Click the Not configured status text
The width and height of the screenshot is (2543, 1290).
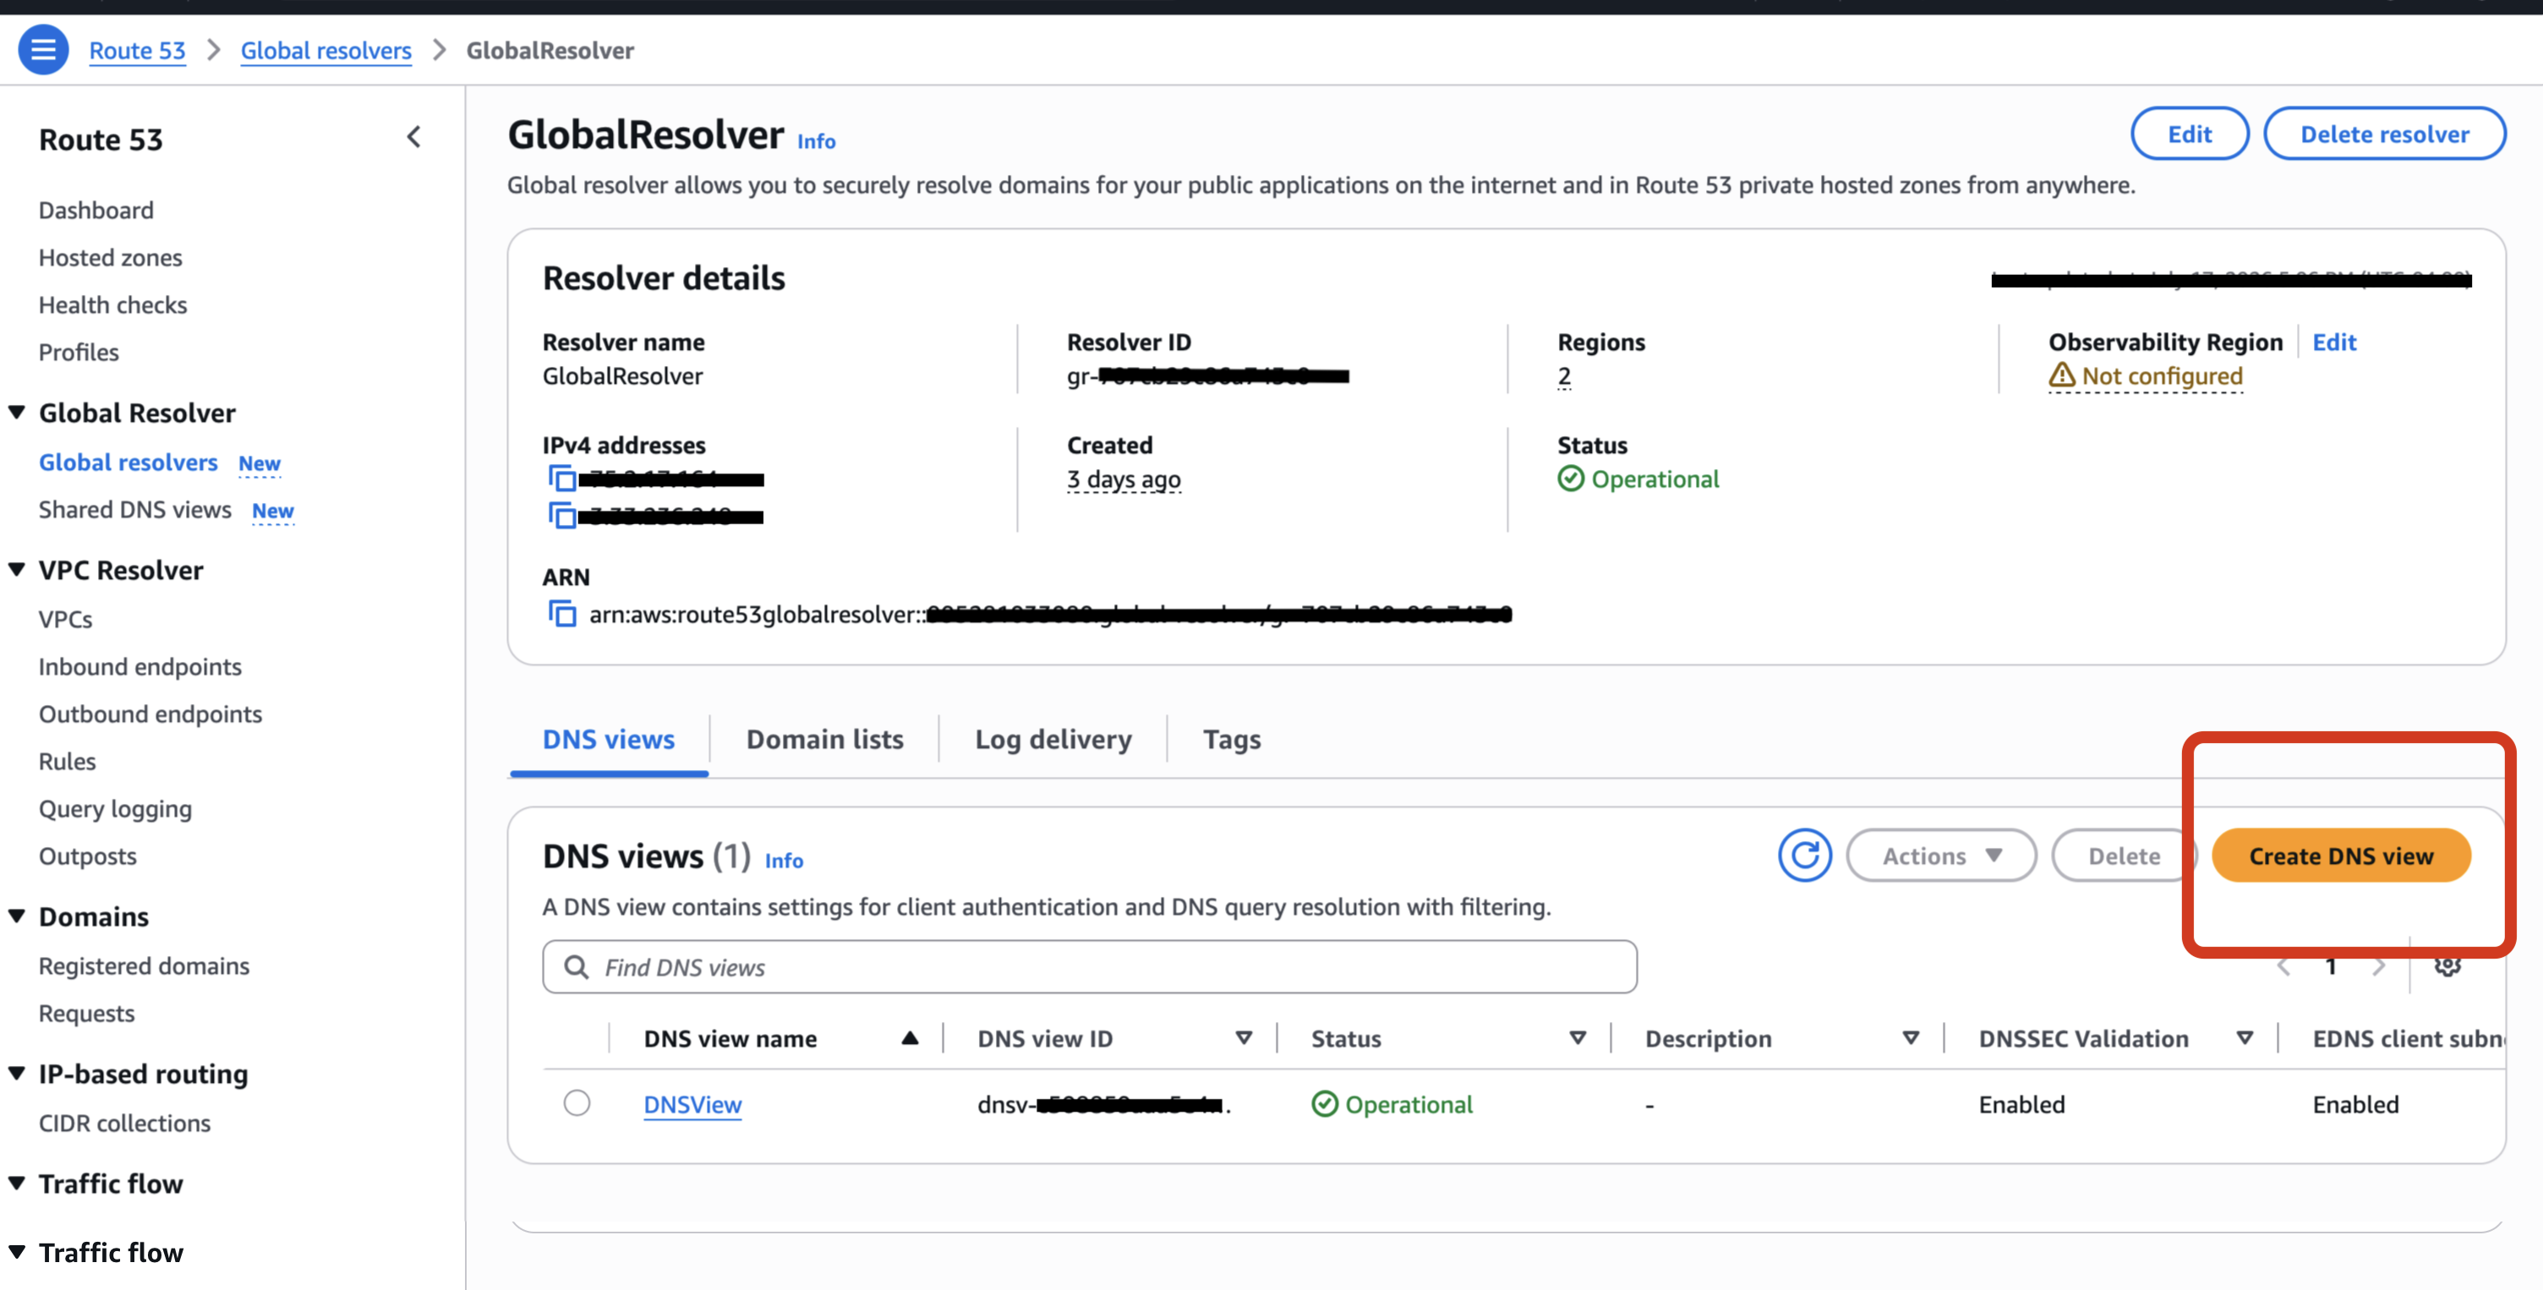[2162, 376]
